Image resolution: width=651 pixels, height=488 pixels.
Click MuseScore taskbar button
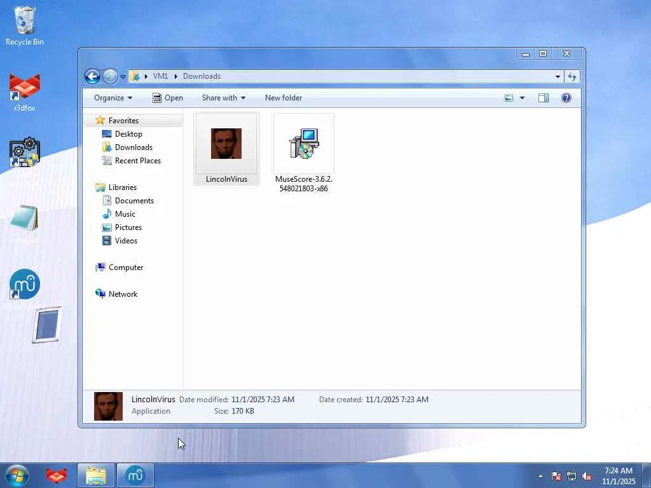coord(135,475)
